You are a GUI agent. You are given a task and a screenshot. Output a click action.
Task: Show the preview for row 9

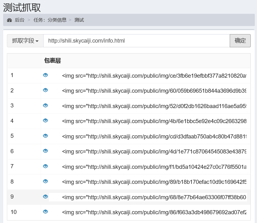coord(45,197)
